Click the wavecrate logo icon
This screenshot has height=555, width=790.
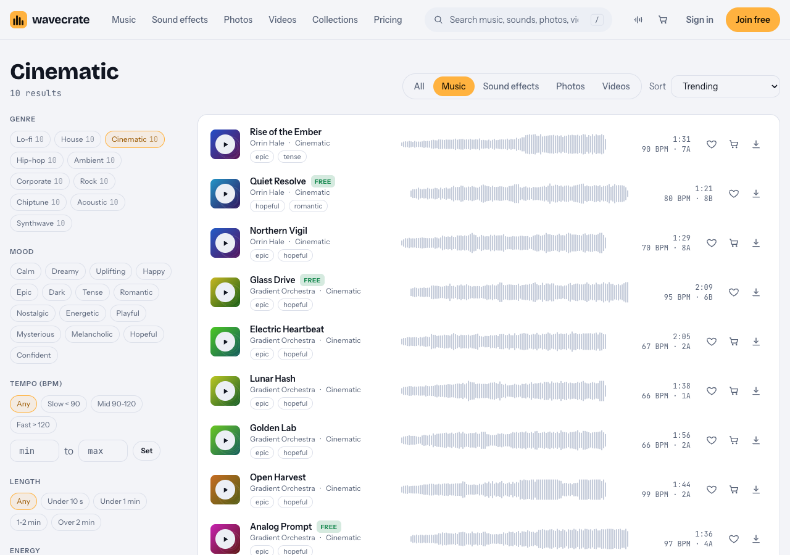tap(19, 20)
